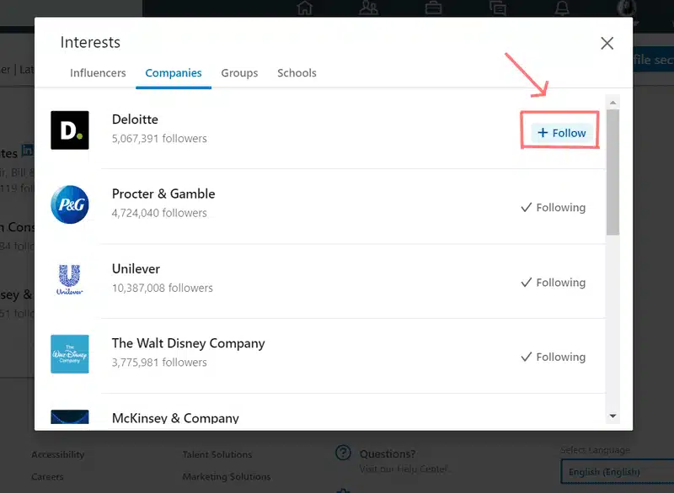This screenshot has width=674, height=493.
Task: Toggle Following for The Walt Disney Company
Action: click(x=554, y=357)
